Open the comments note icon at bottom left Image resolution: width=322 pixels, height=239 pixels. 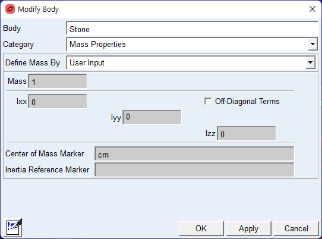(x=14, y=228)
